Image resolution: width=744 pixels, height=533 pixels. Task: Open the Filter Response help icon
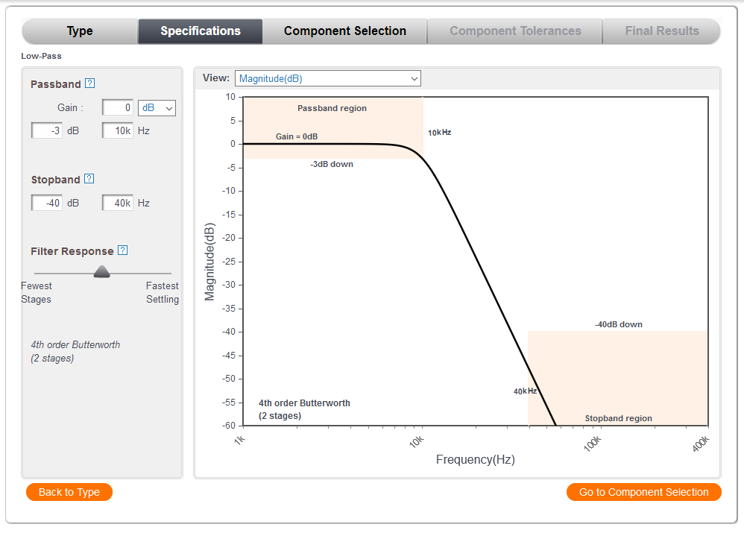coord(123,250)
